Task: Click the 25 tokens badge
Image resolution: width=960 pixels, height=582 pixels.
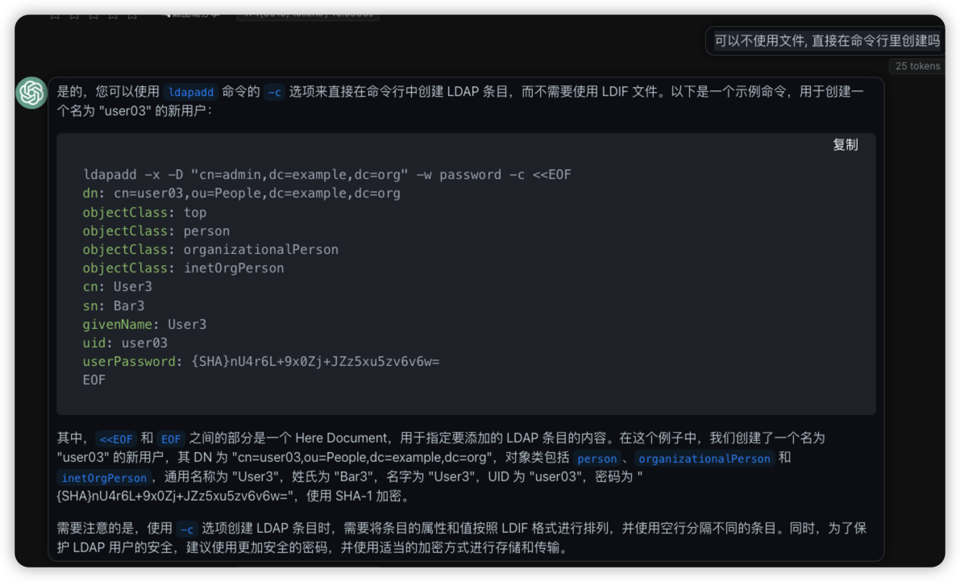Action: [x=917, y=66]
